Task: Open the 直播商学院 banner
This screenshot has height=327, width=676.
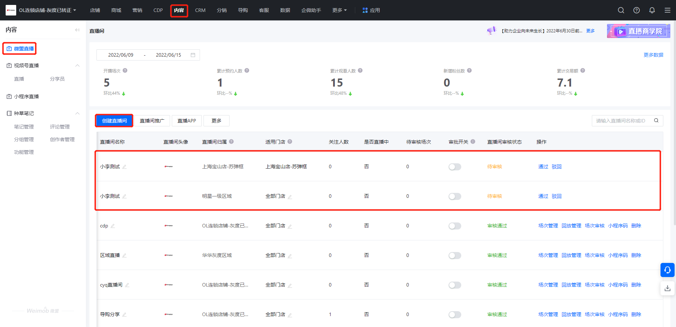Action: pos(638,31)
